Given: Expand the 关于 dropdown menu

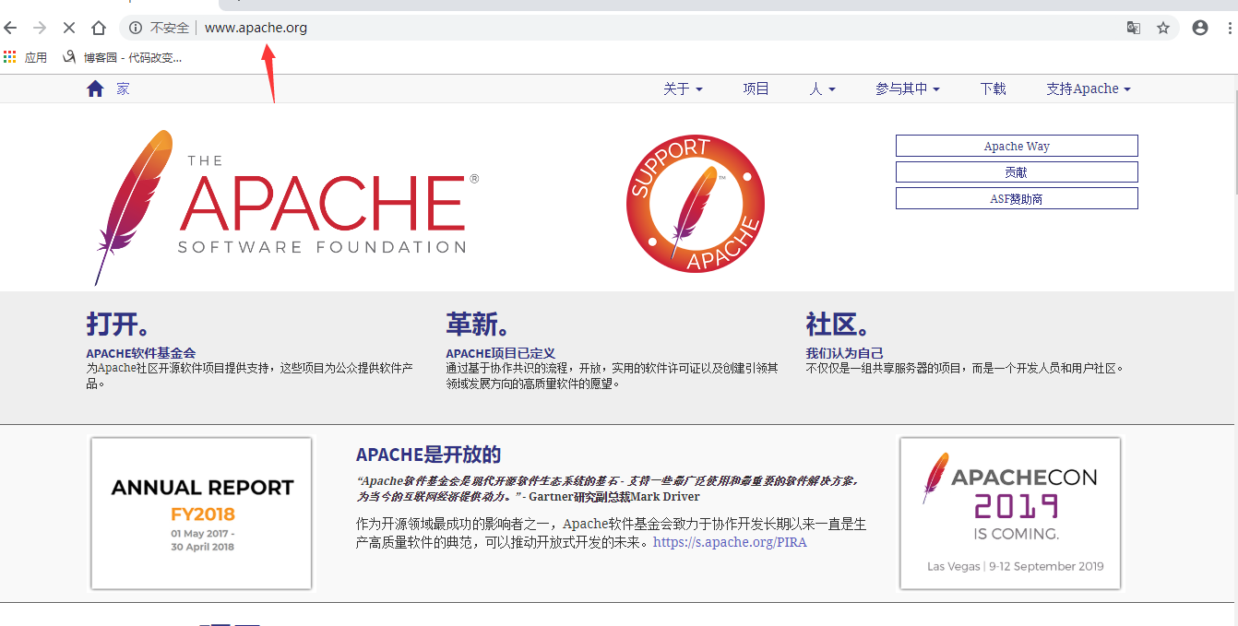Looking at the screenshot, I should (x=683, y=89).
